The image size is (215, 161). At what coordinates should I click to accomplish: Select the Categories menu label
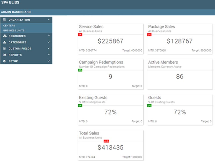pos(17,42)
